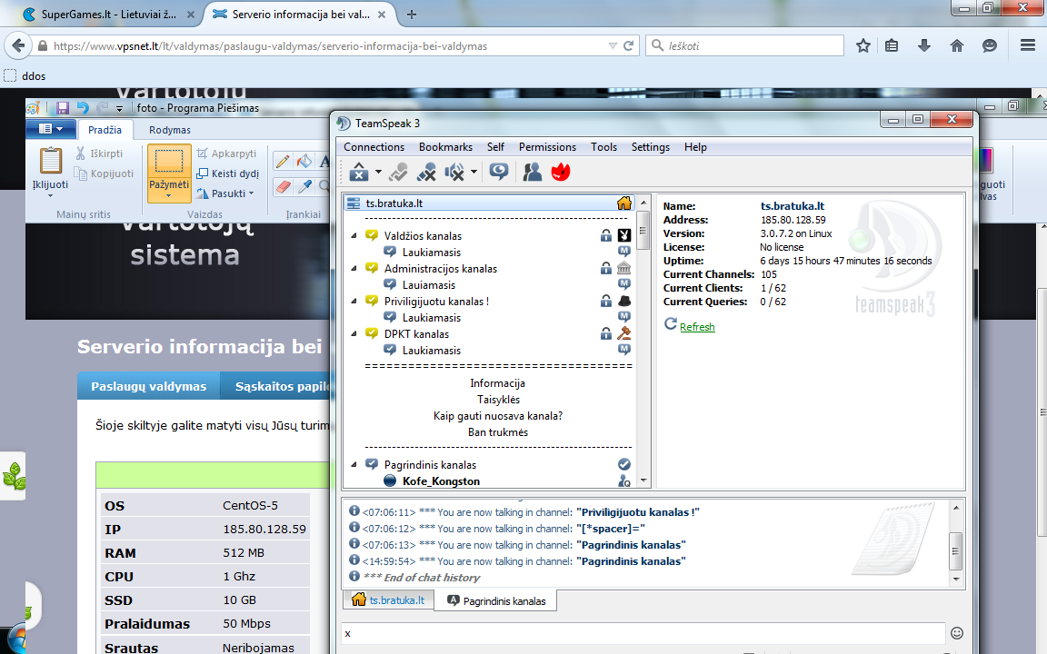Click Keisti dydį resize button in Paint
The width and height of the screenshot is (1047, 654).
(227, 173)
